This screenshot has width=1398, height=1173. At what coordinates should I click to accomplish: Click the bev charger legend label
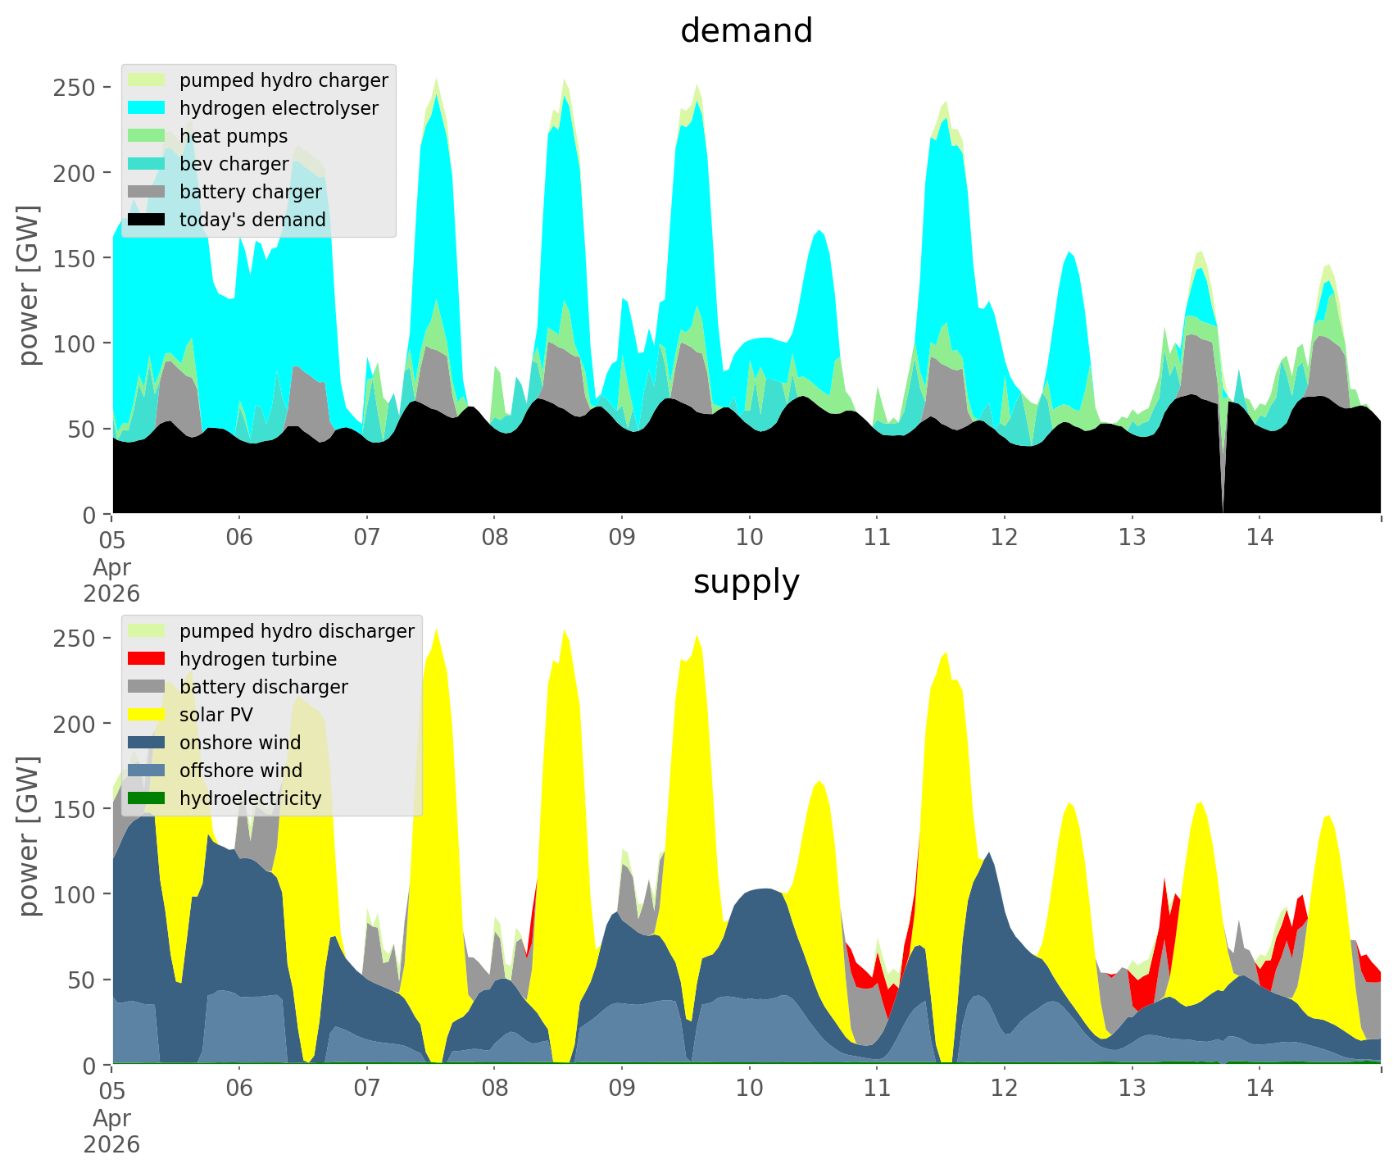pyautogui.click(x=234, y=164)
